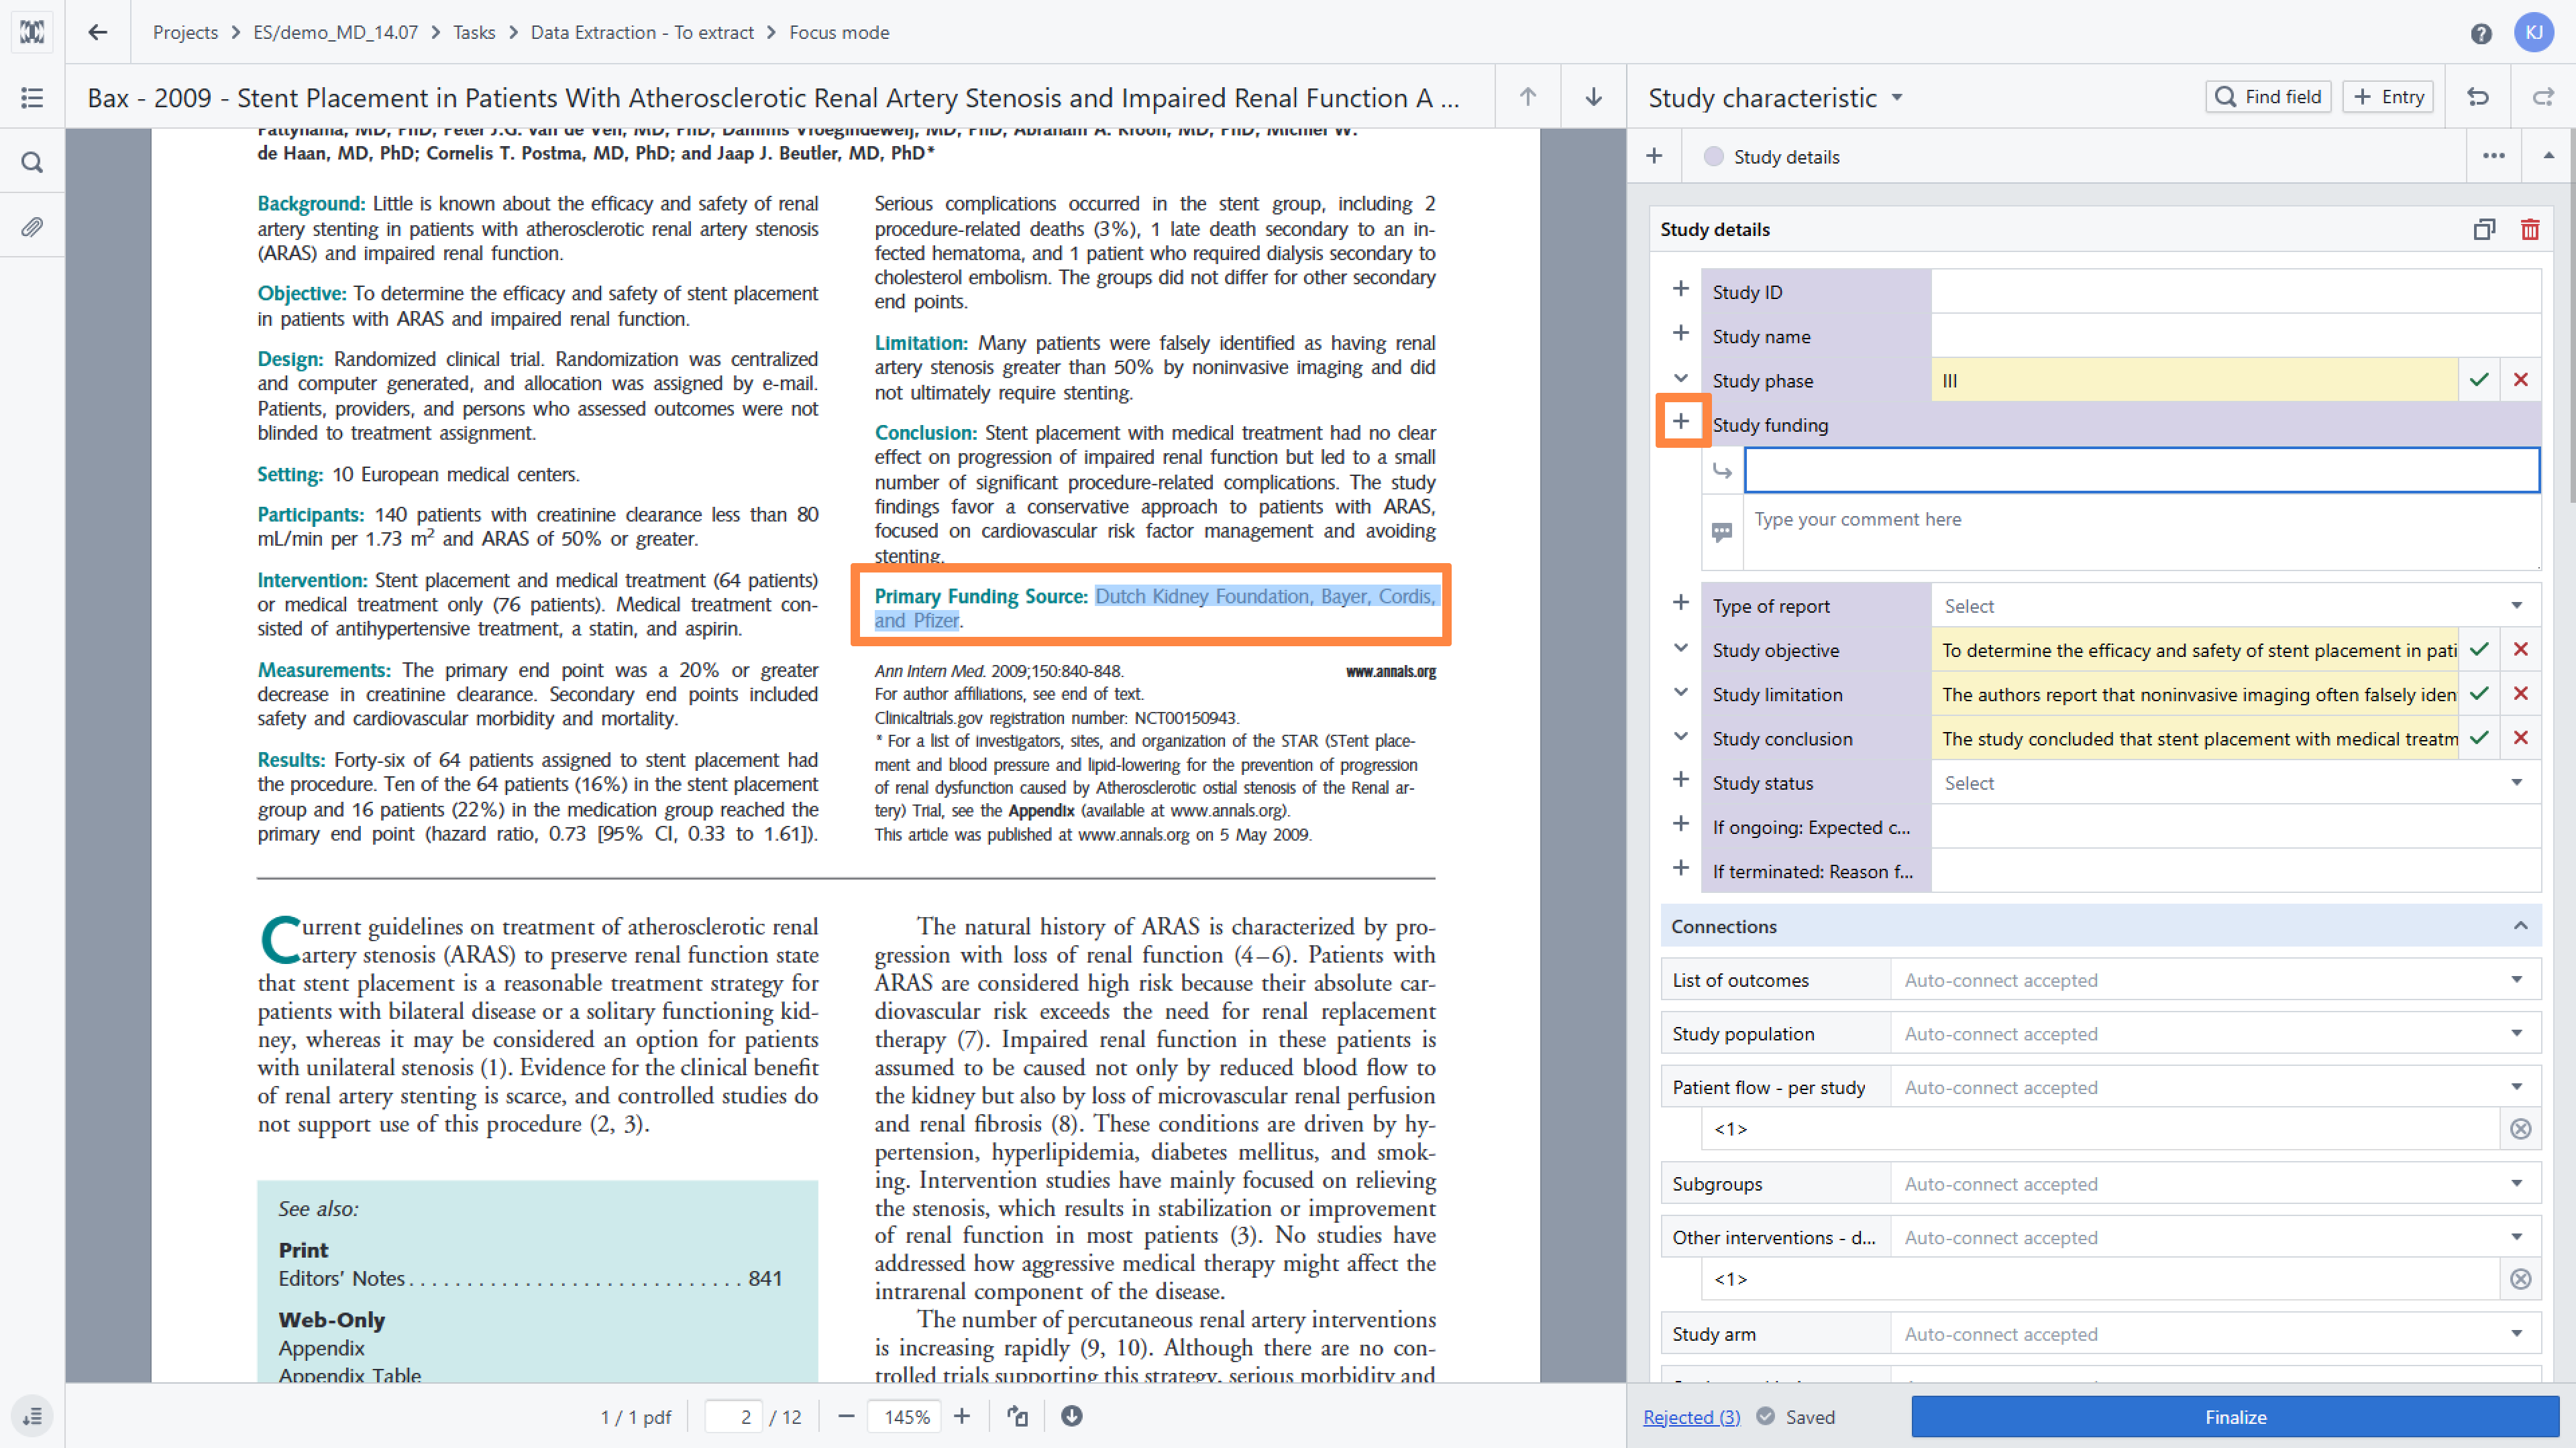Remove the <1> Other interventions connection
This screenshot has width=2576, height=1448.
click(2521, 1279)
